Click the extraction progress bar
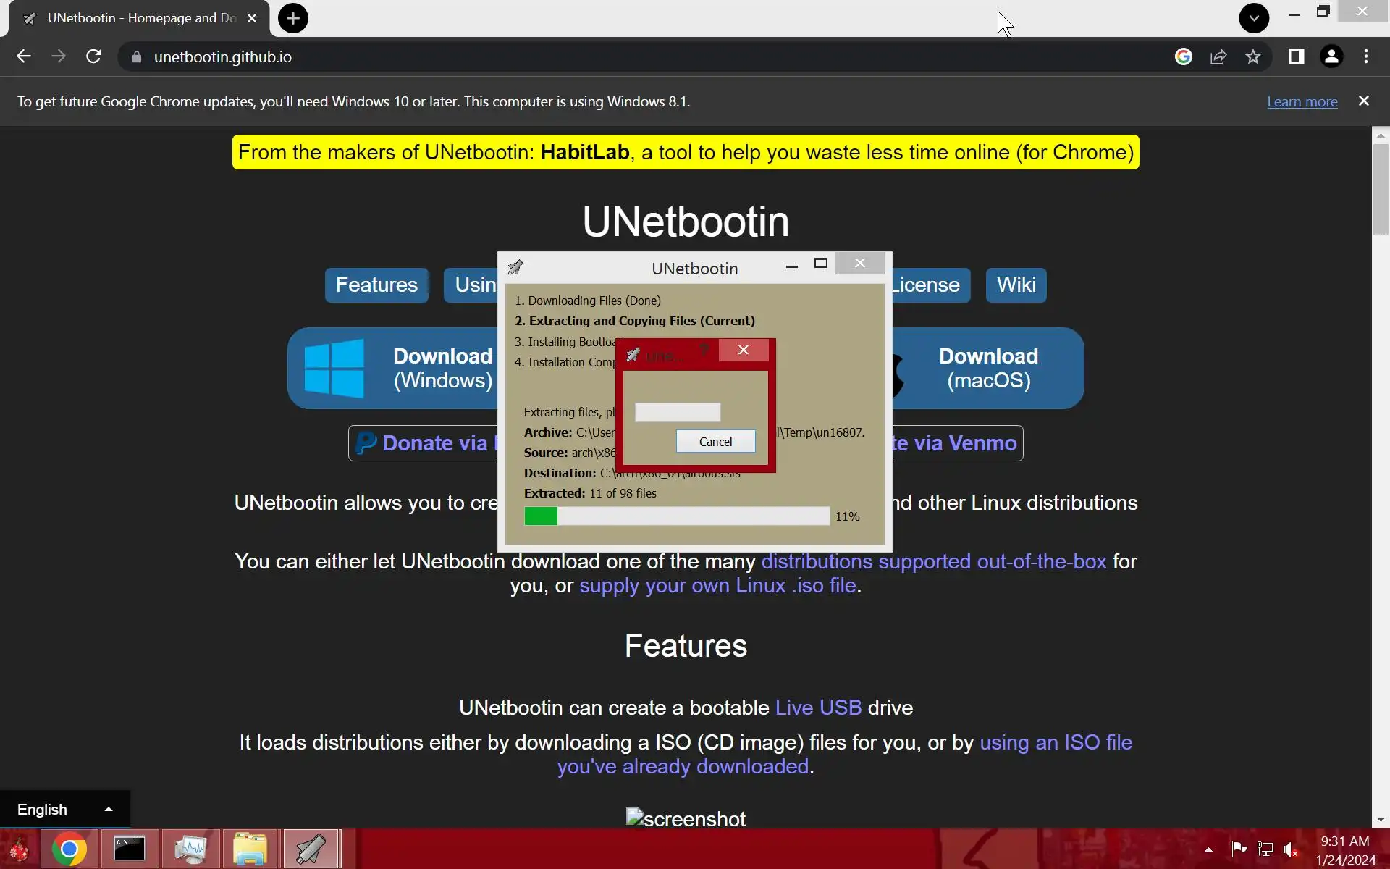This screenshot has width=1390, height=869. point(676,516)
